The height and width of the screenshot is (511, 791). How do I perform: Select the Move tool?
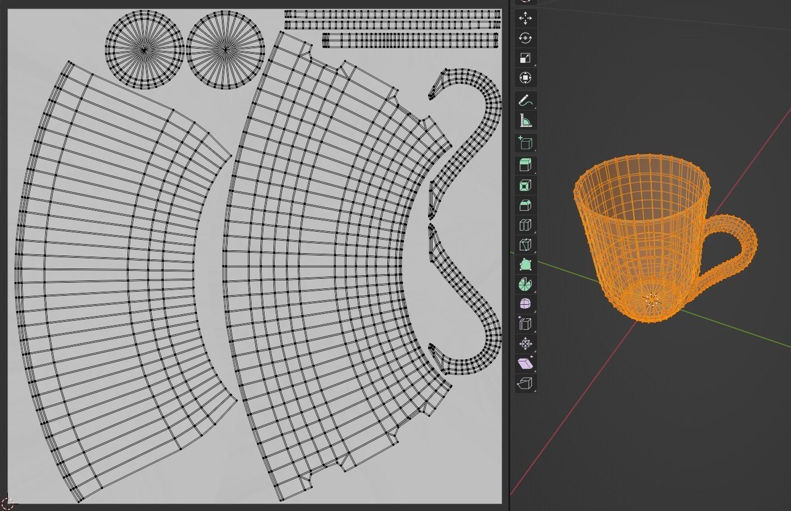(x=525, y=18)
